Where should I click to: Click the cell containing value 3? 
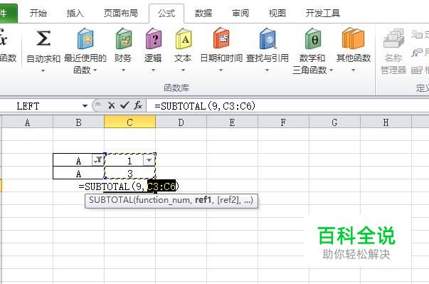click(130, 173)
